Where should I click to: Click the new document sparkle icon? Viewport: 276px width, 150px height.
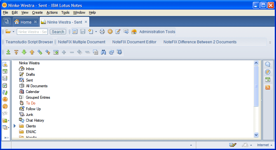(x=91, y=32)
